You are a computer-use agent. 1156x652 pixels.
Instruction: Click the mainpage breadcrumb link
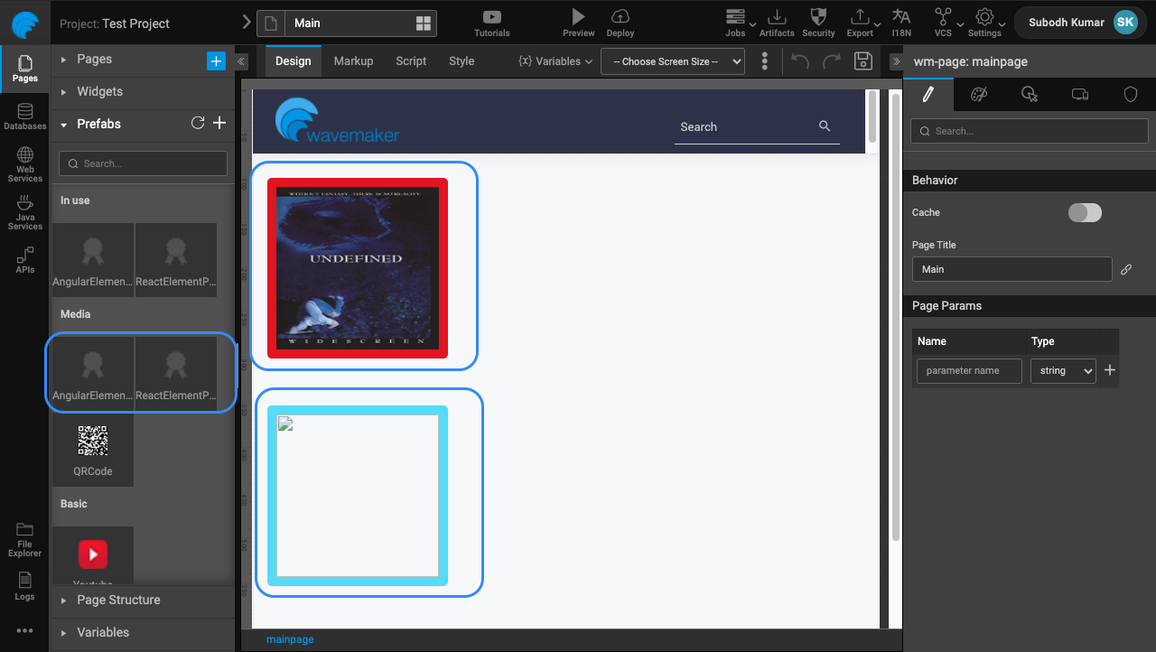[290, 639]
